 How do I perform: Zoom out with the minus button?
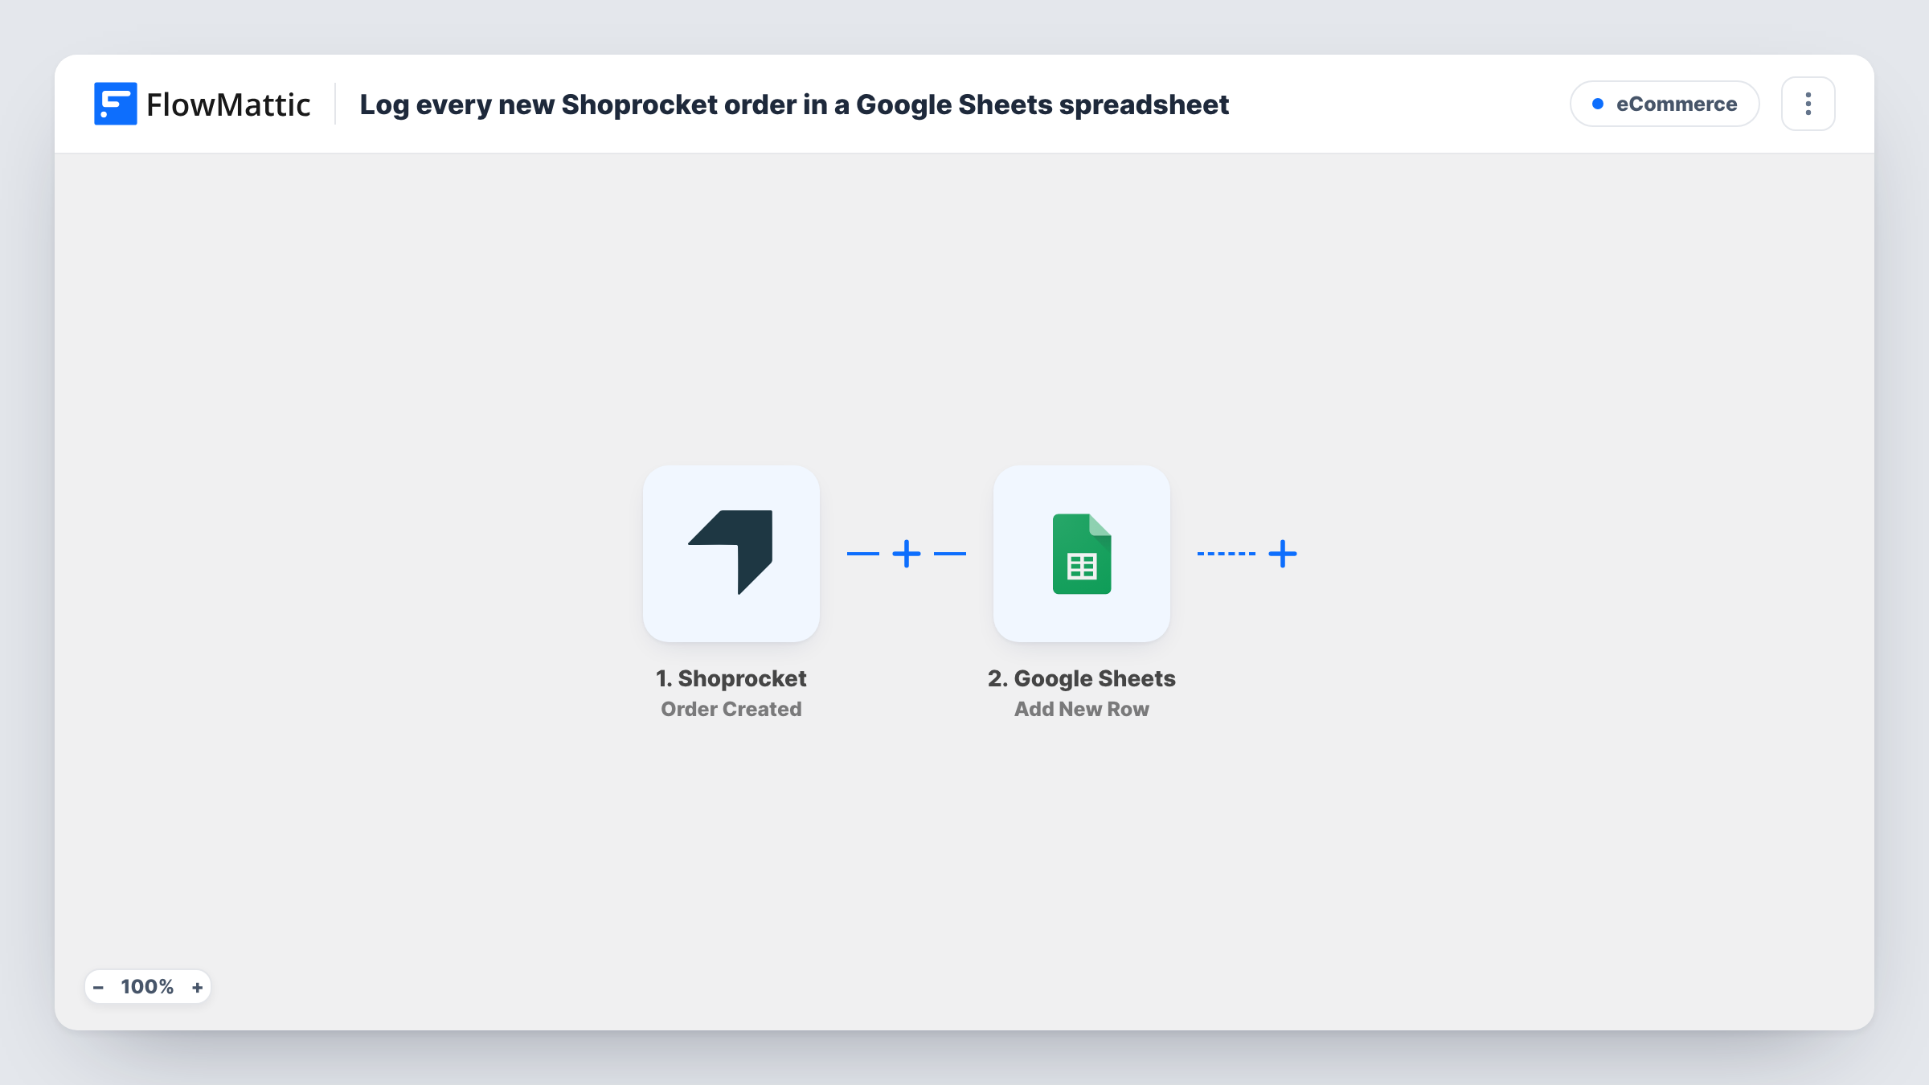click(98, 987)
